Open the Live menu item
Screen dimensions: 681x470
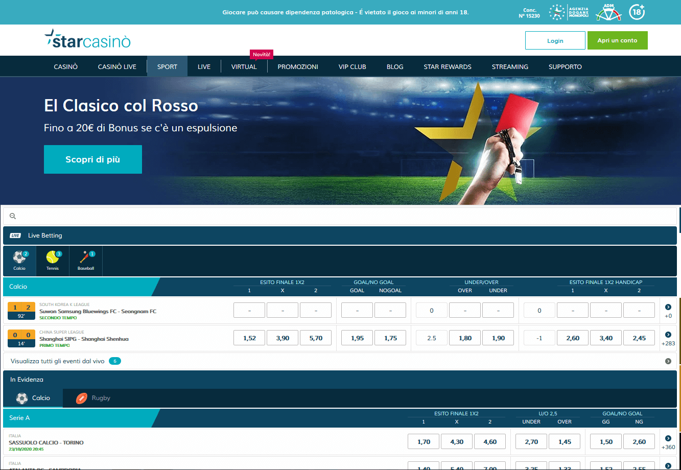pyautogui.click(x=204, y=66)
